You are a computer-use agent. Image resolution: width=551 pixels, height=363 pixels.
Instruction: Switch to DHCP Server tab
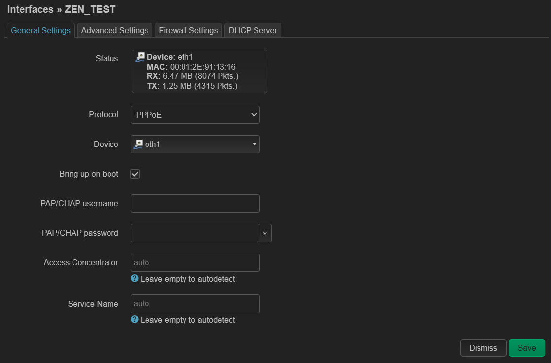(253, 30)
